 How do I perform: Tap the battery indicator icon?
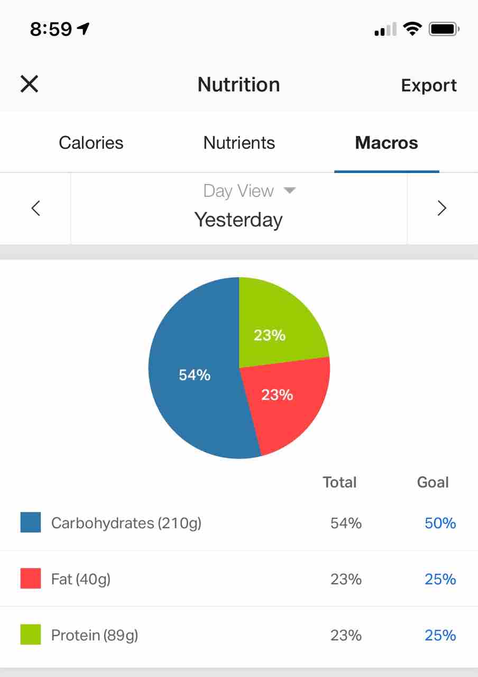(x=444, y=29)
